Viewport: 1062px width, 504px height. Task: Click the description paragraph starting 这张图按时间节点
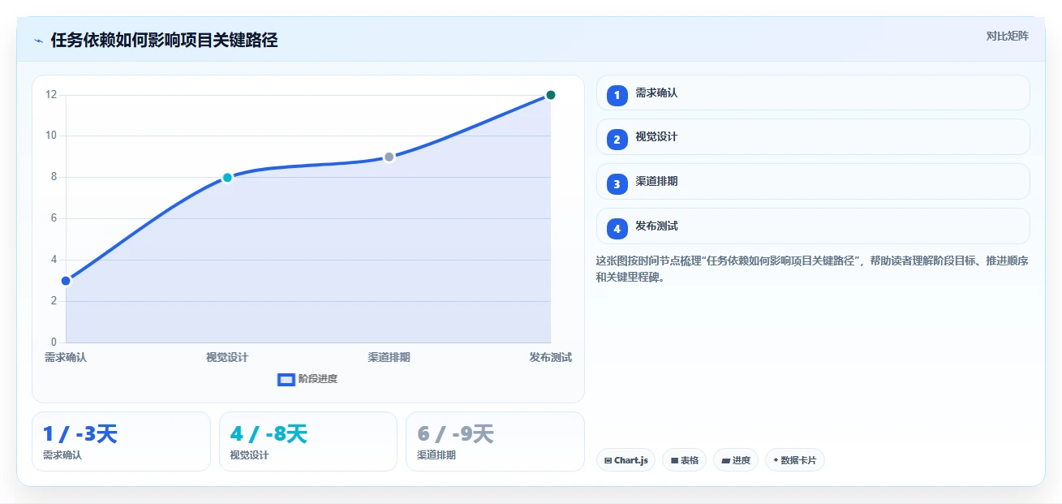[813, 269]
